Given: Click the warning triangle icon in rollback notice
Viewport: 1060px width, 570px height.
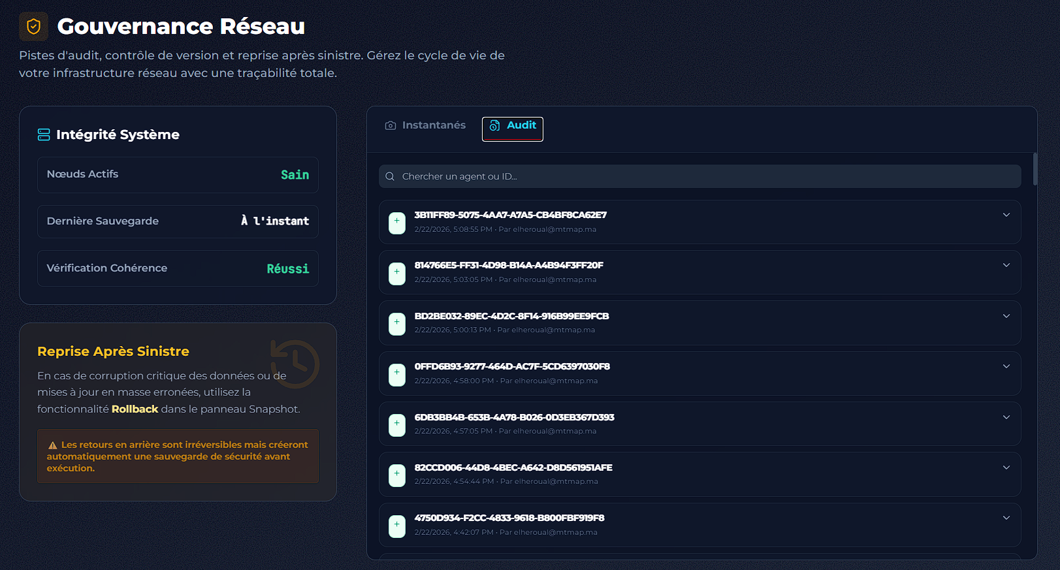Looking at the screenshot, I should coord(53,445).
